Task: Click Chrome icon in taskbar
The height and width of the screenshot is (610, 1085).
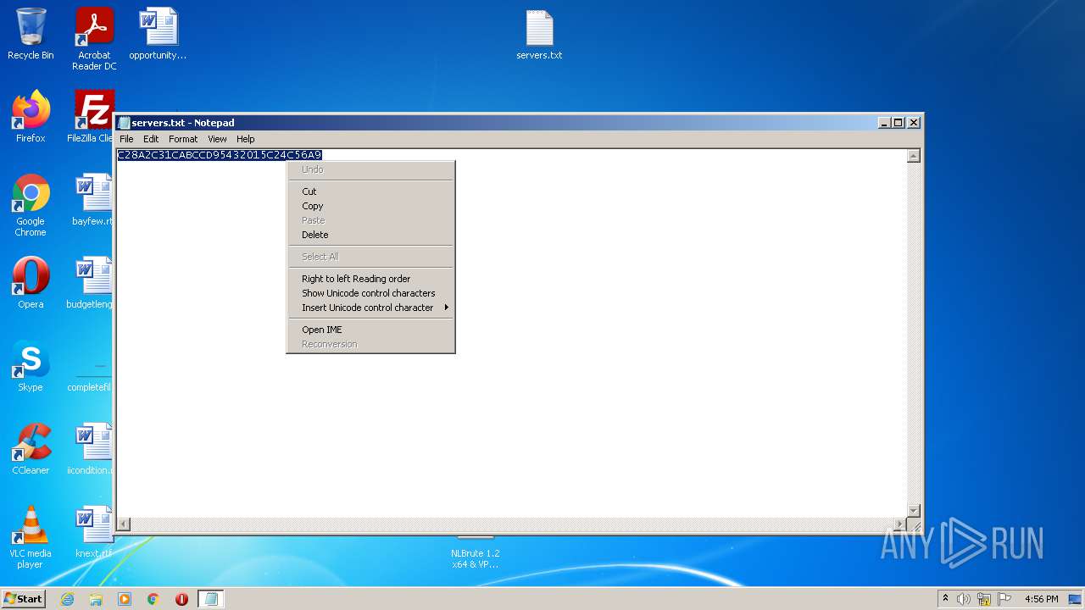Action: [153, 599]
